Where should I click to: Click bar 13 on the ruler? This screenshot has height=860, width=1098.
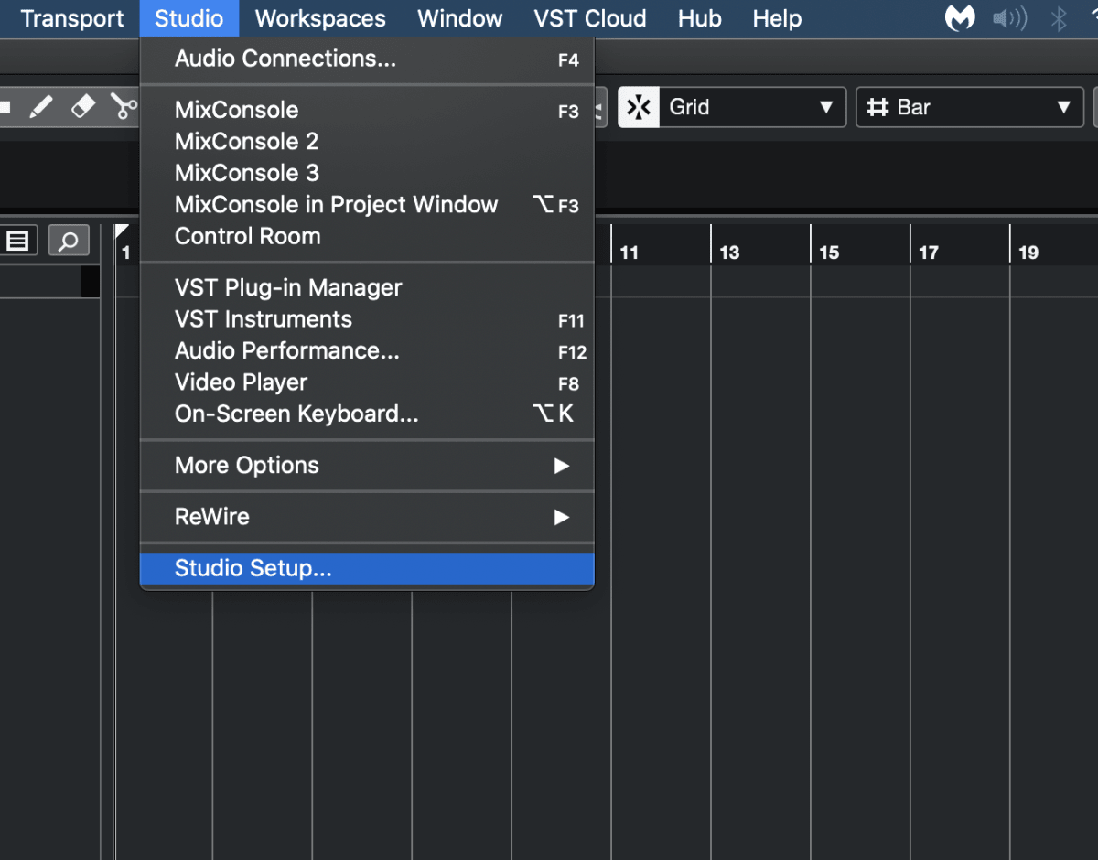point(729,253)
